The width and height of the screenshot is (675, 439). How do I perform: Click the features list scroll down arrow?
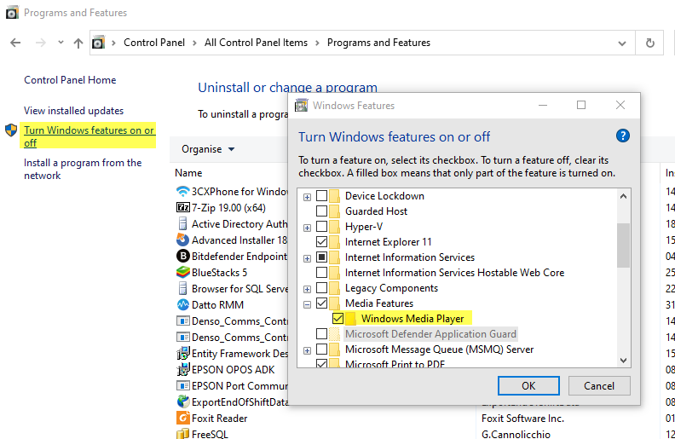tap(623, 361)
